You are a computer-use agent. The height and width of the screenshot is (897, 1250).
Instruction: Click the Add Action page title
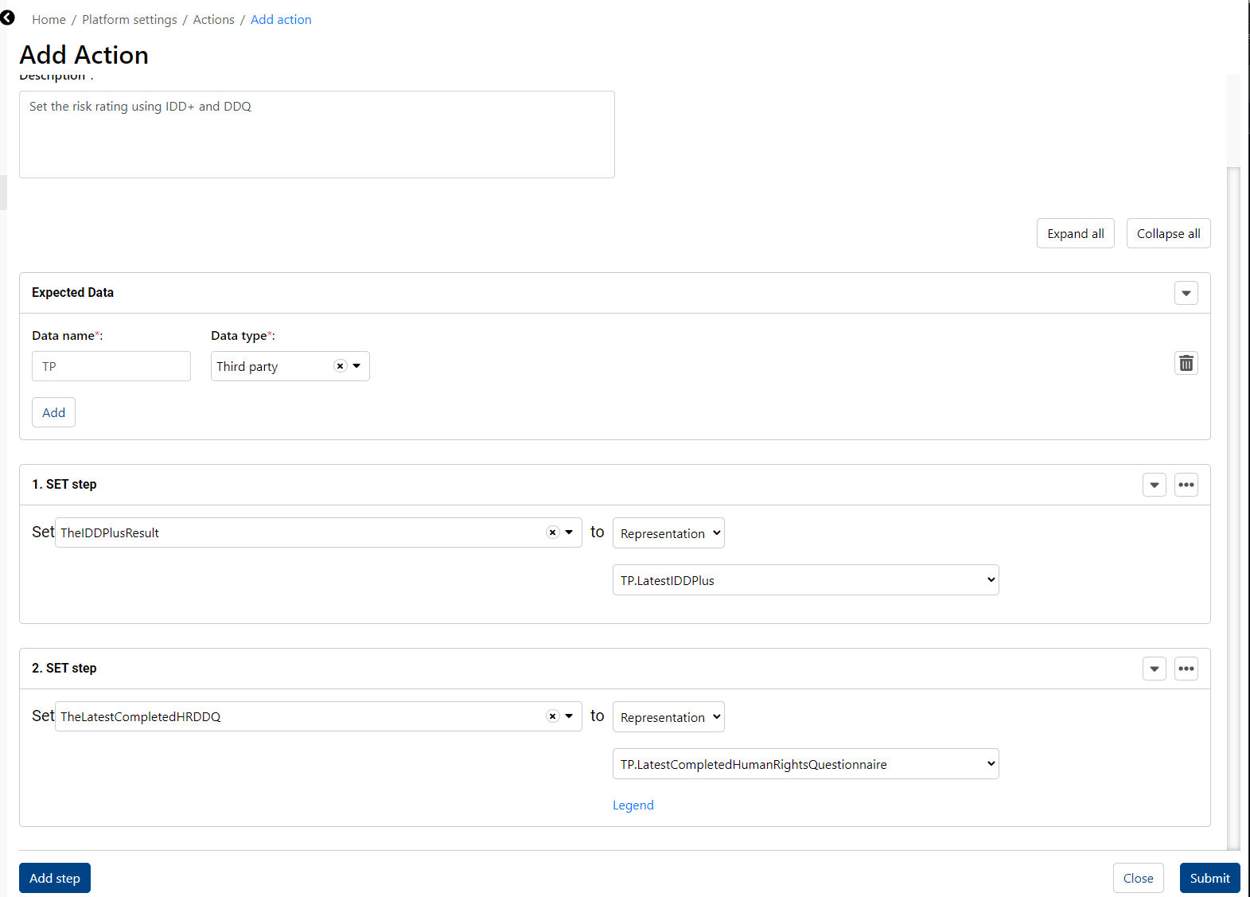(x=84, y=55)
